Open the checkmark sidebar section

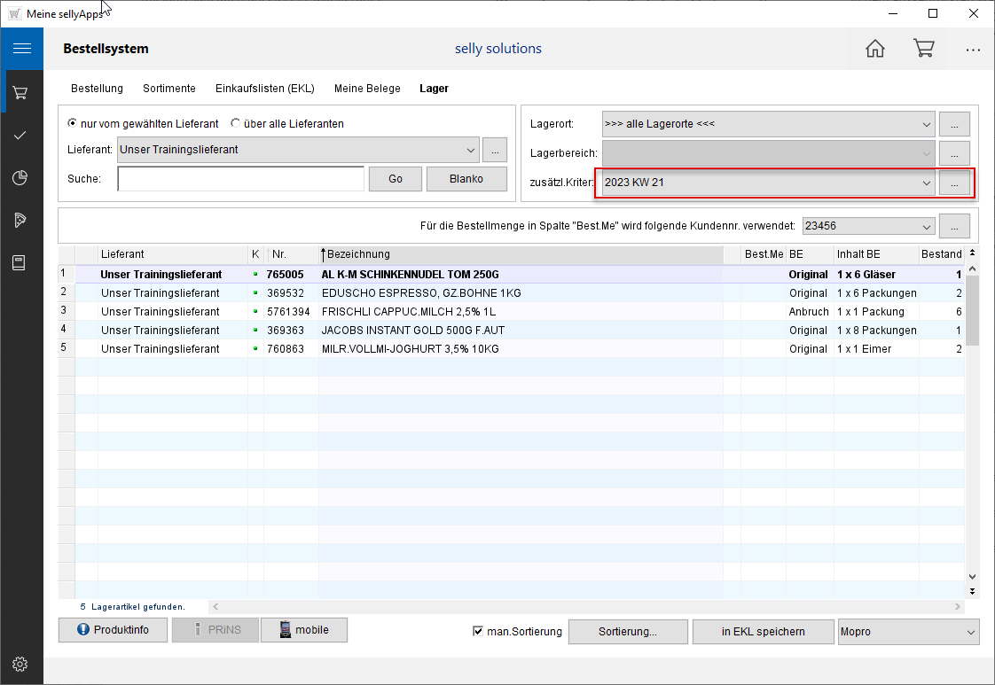coord(21,135)
